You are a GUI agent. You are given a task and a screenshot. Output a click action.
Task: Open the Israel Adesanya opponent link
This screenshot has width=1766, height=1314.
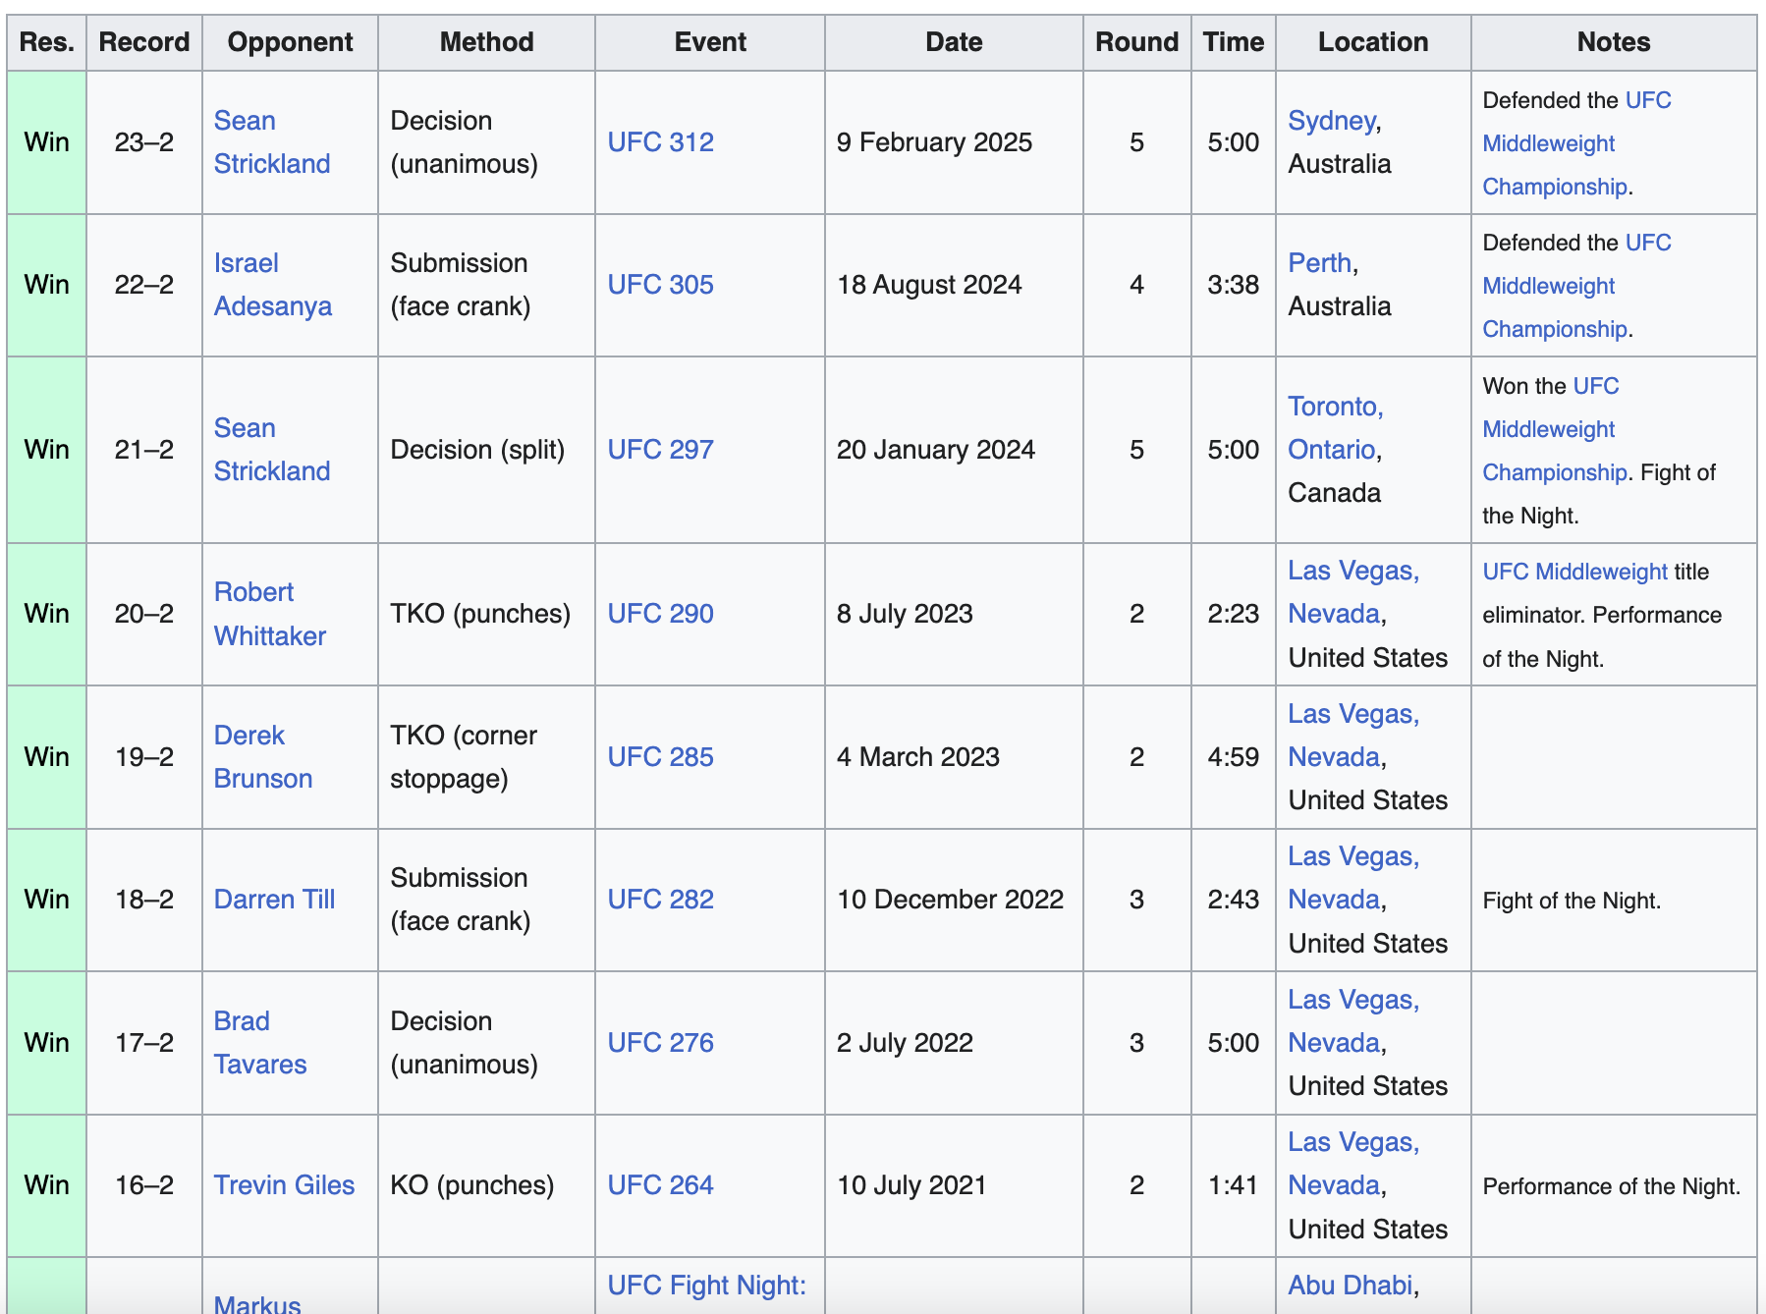pos(273,285)
